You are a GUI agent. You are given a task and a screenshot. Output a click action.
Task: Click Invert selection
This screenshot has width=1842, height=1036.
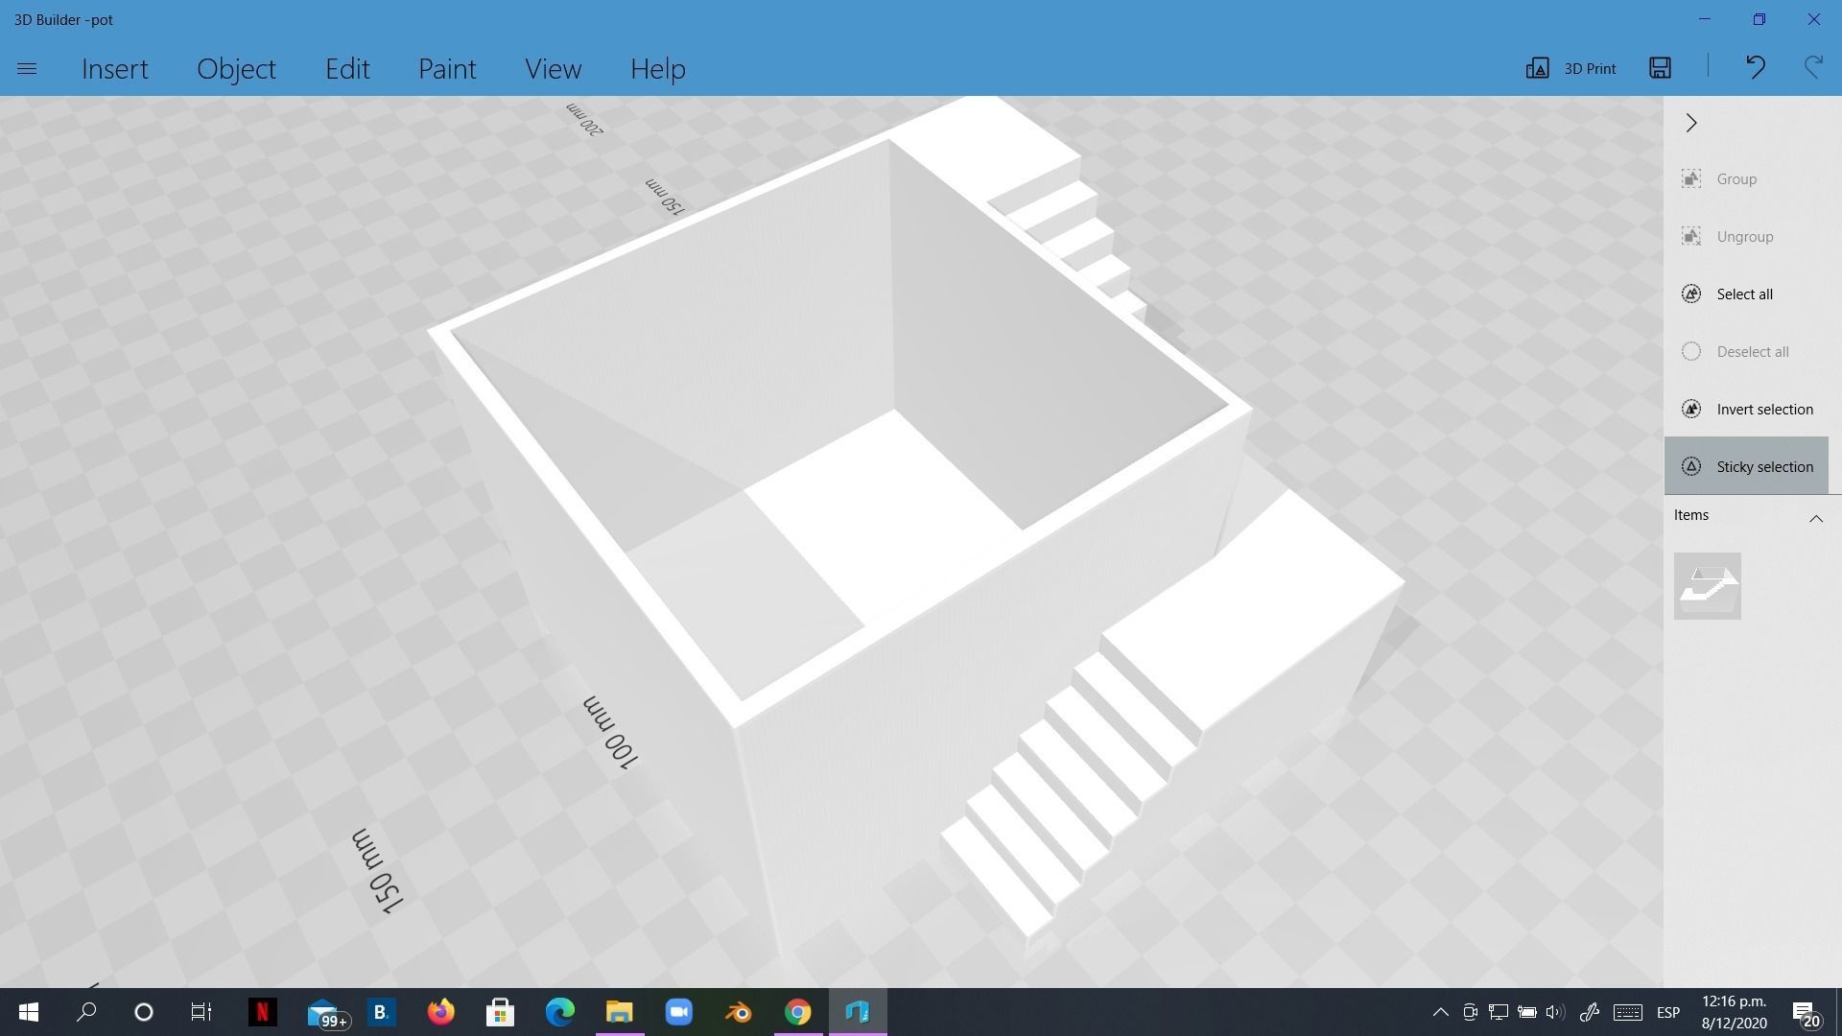[x=1746, y=410]
